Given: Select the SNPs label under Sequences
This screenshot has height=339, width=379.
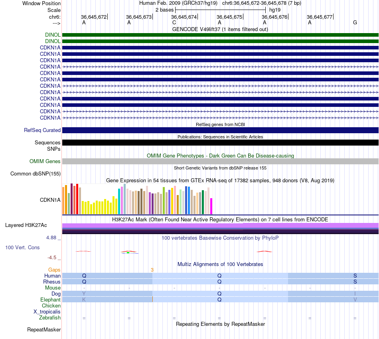Looking at the screenshot, I should tap(54, 149).
